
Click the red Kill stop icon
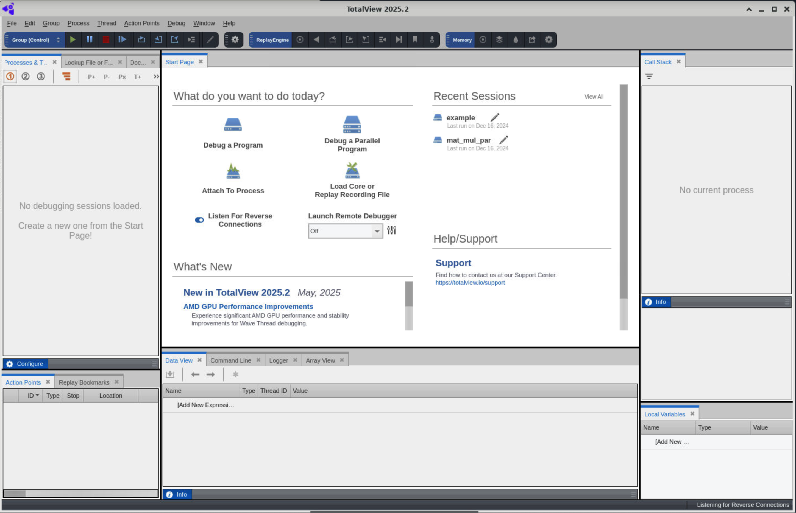(106, 40)
